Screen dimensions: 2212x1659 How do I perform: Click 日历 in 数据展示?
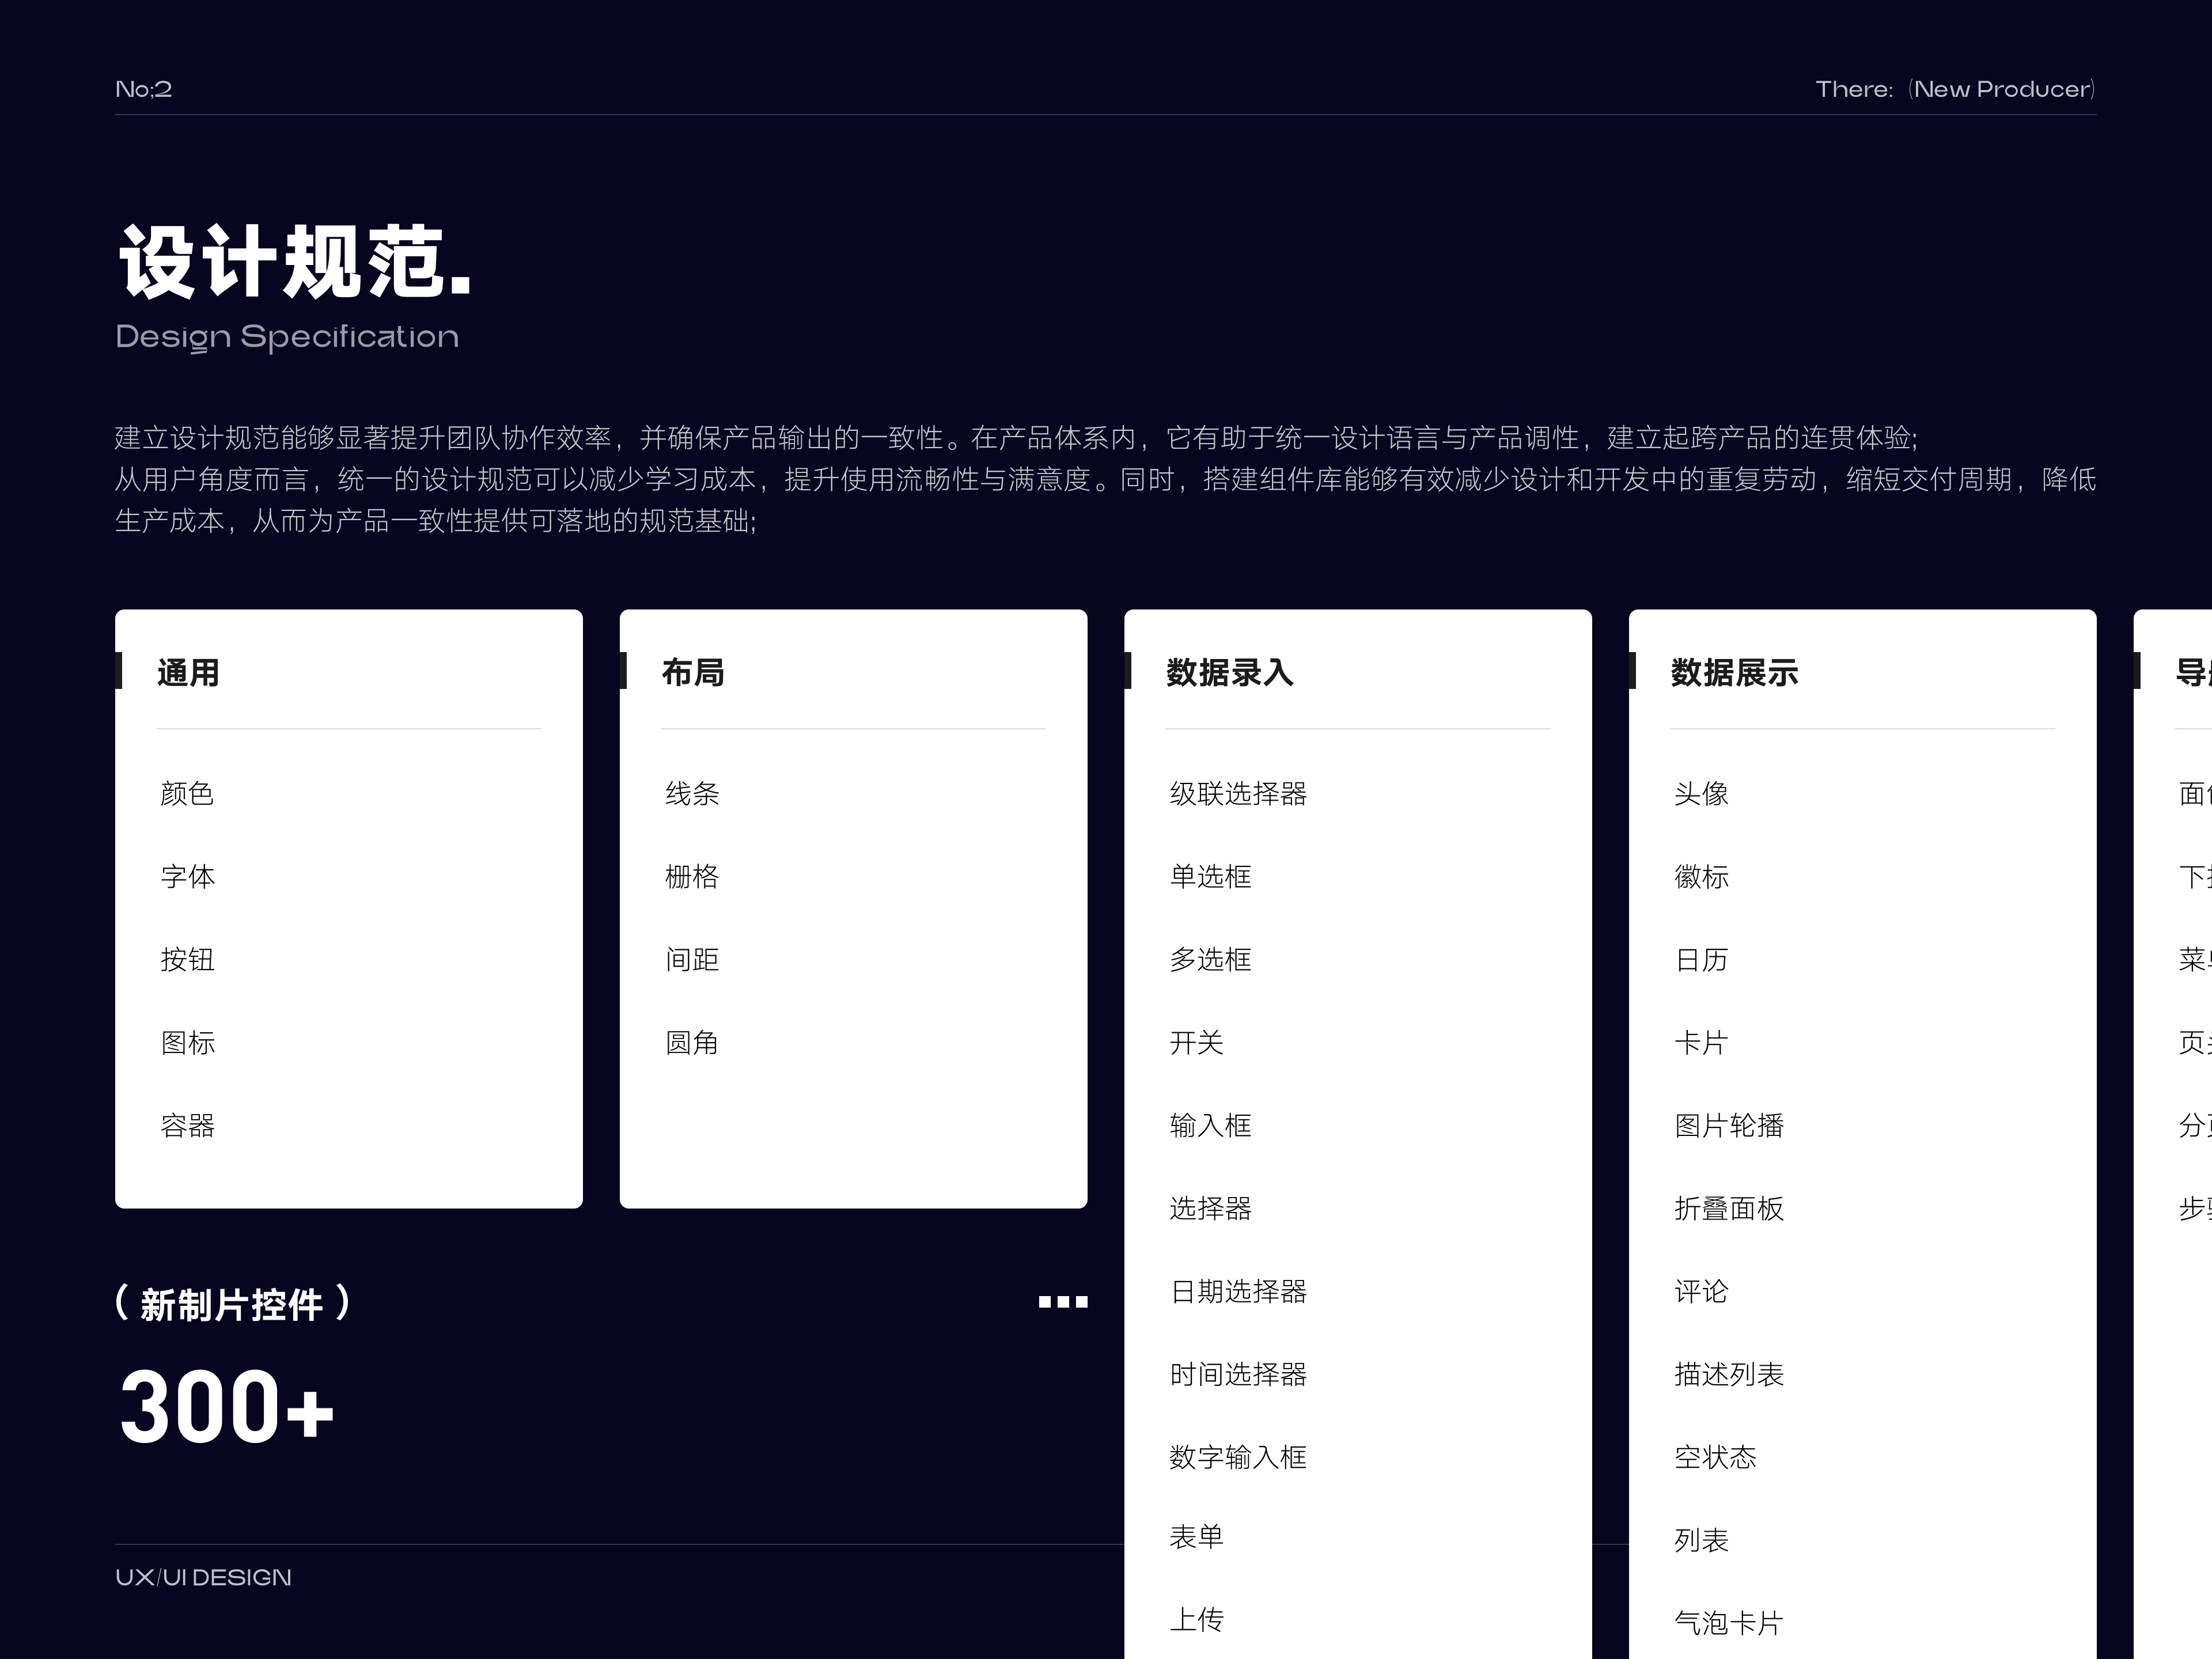point(1702,959)
